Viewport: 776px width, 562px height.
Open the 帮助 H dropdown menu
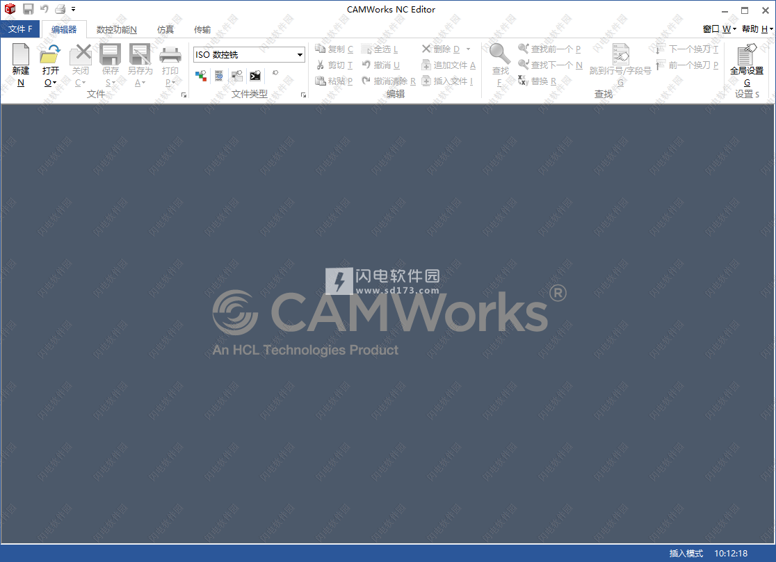point(757,29)
